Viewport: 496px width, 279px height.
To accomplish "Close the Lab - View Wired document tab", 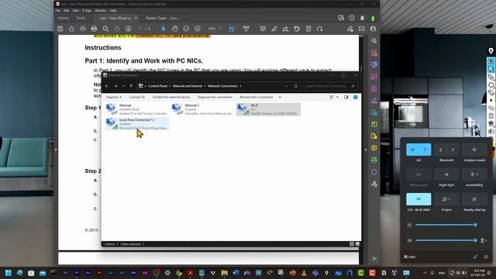I will (x=136, y=18).
